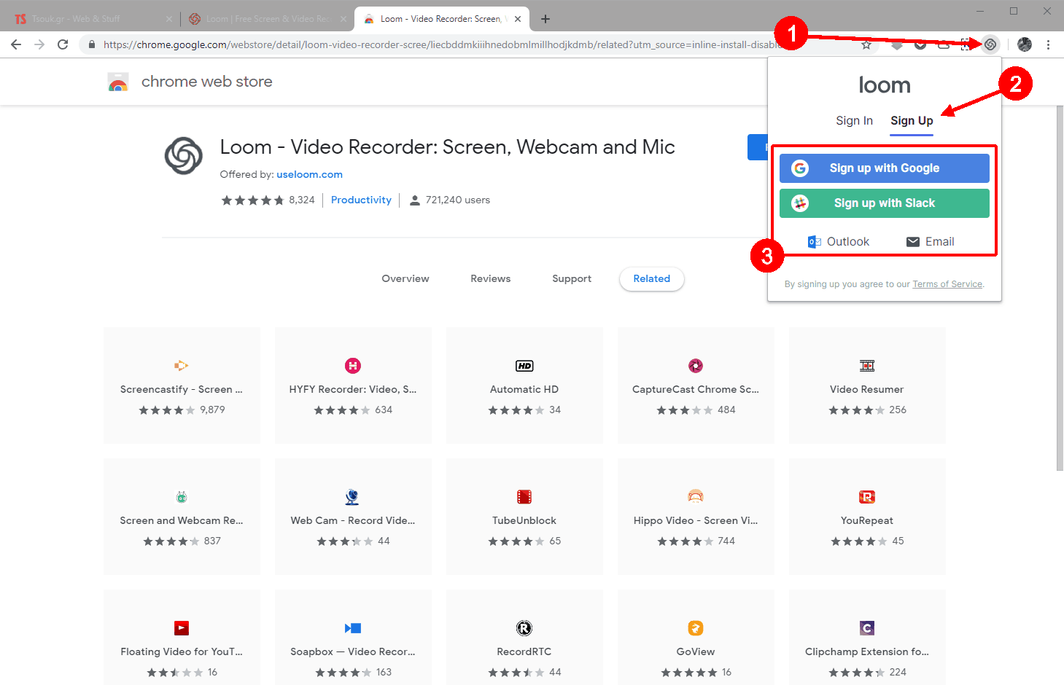
Task: Click the large Loom extension logo
Action: click(x=183, y=155)
